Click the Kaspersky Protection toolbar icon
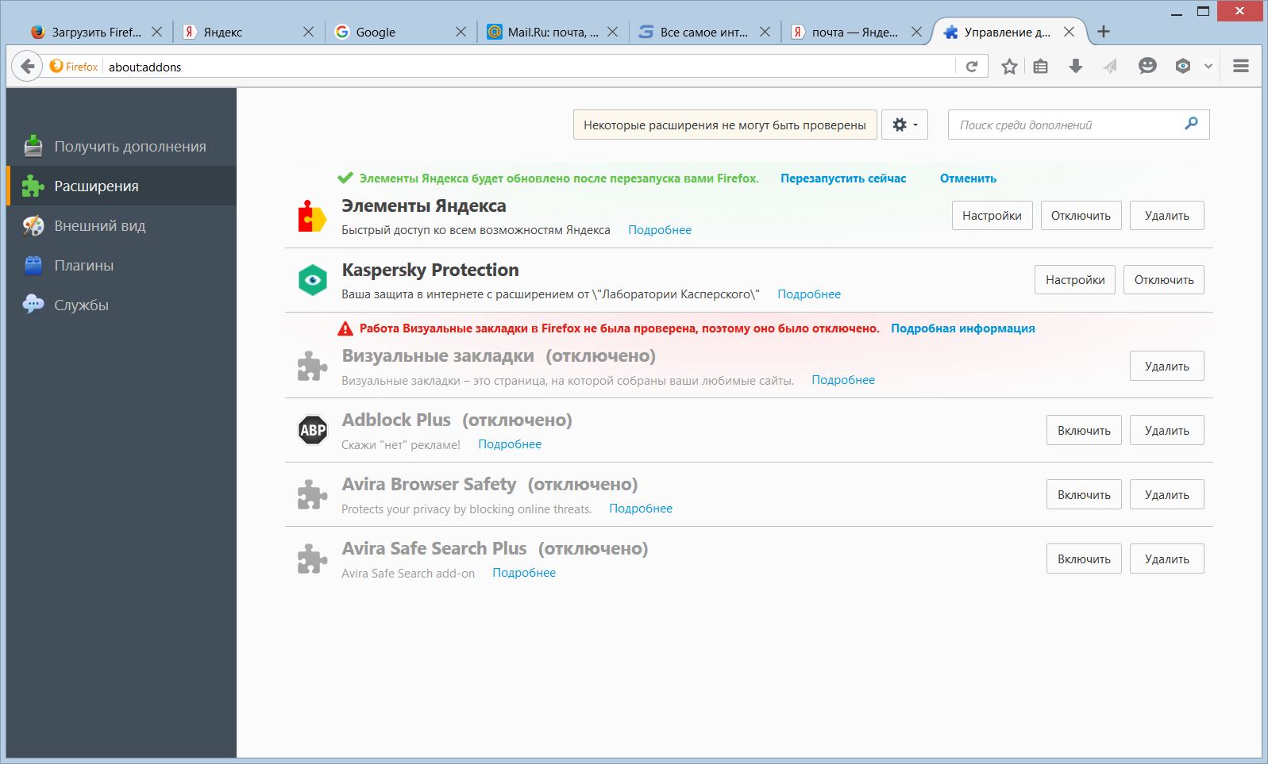1268x764 pixels. 1183,66
